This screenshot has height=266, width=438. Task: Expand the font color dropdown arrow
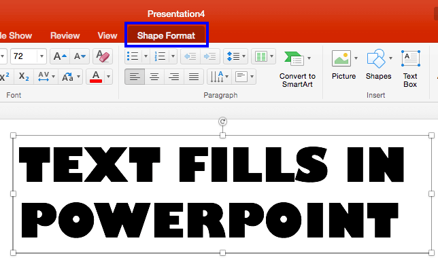click(108, 77)
